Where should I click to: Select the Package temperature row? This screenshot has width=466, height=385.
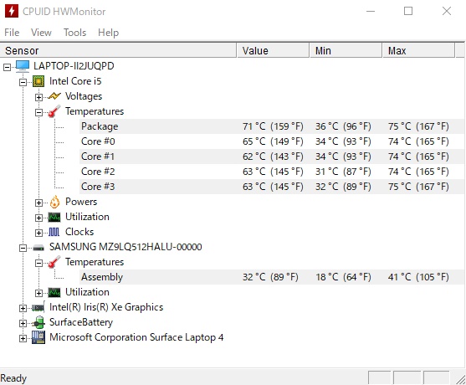tap(272, 126)
